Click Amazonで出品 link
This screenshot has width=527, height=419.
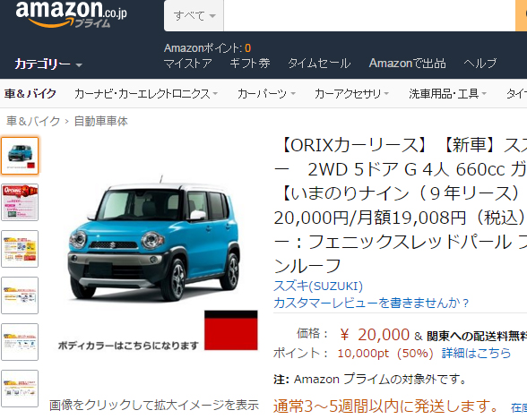click(x=407, y=63)
